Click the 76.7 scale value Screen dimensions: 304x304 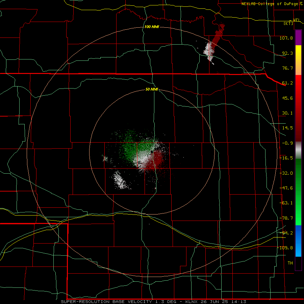(x=287, y=68)
